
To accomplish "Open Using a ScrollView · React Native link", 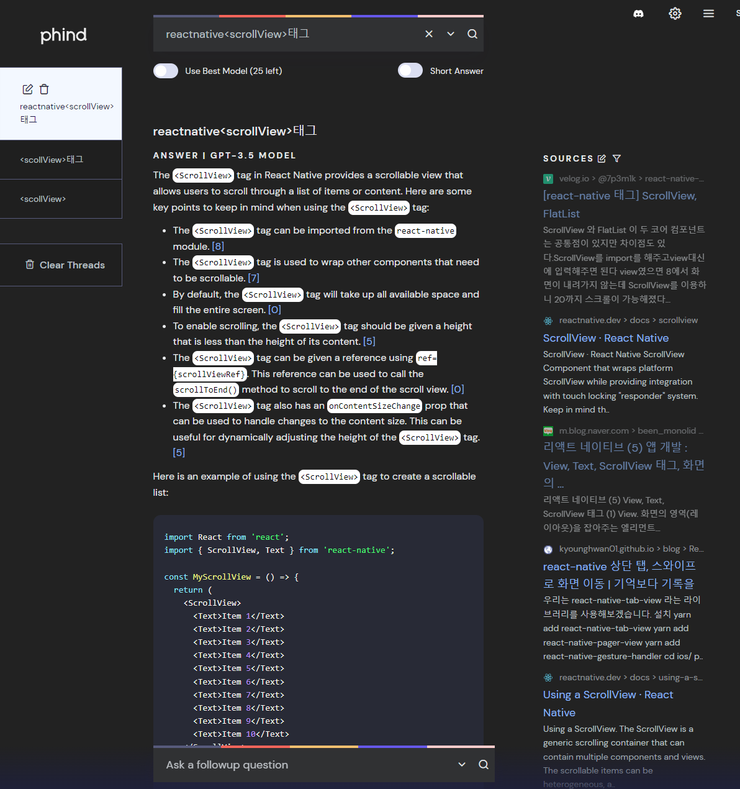I will [x=608, y=703].
